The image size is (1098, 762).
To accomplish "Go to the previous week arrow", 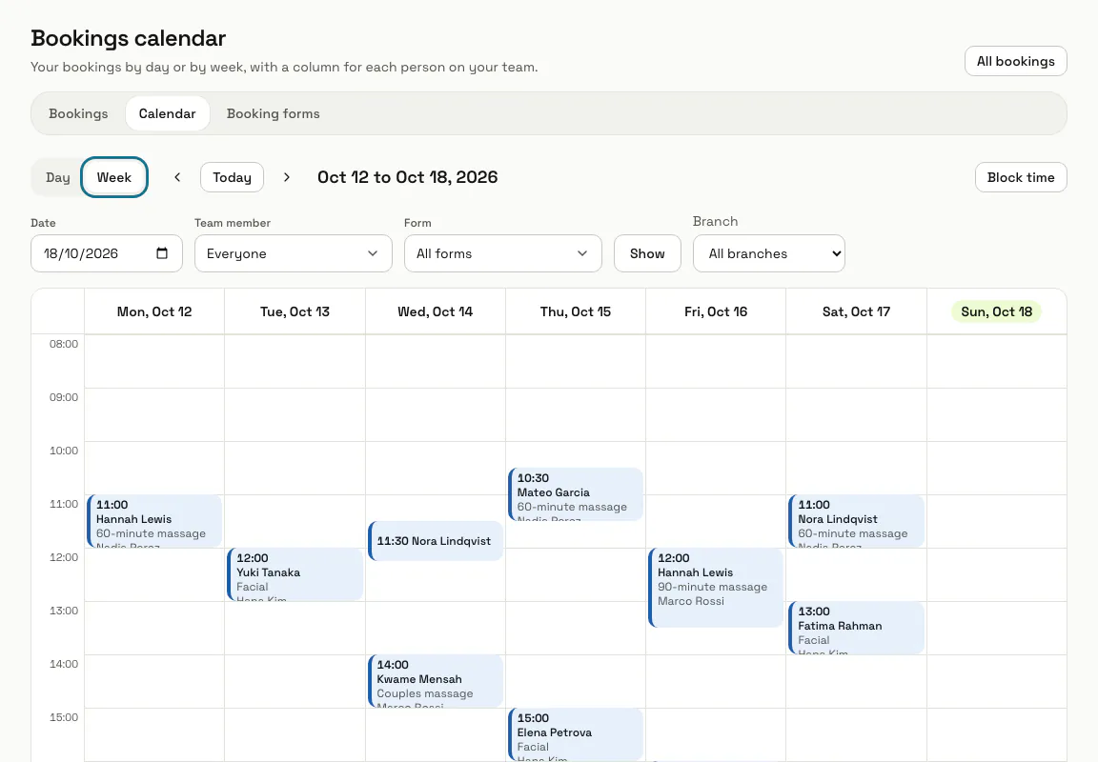I will 177,177.
